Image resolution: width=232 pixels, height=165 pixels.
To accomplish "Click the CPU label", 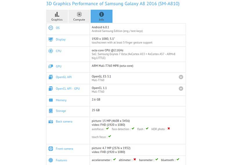I will click(x=59, y=51).
